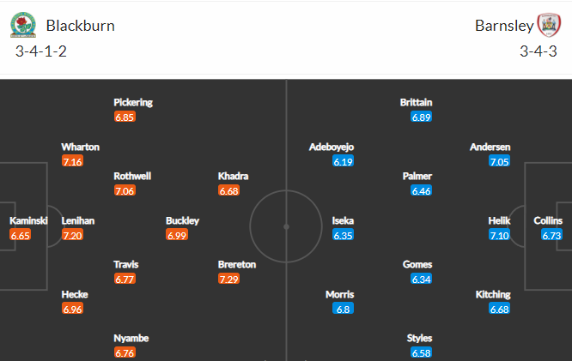Viewport: 572px width, 361px height.
Task: Select player Rothwell on the pitch
Action: point(132,177)
